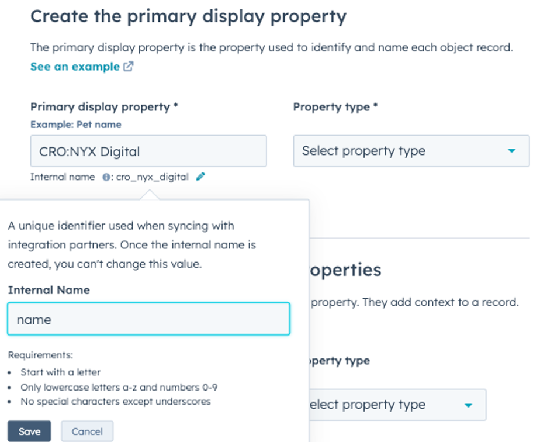Cancel editing the internal name
The width and height of the screenshot is (547, 442).
point(87,431)
